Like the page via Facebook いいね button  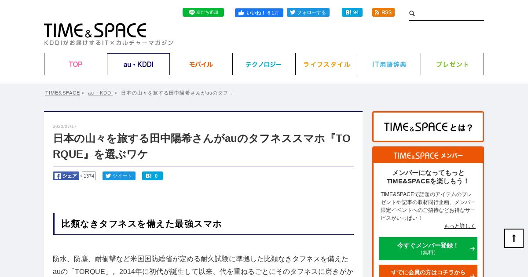click(x=259, y=13)
